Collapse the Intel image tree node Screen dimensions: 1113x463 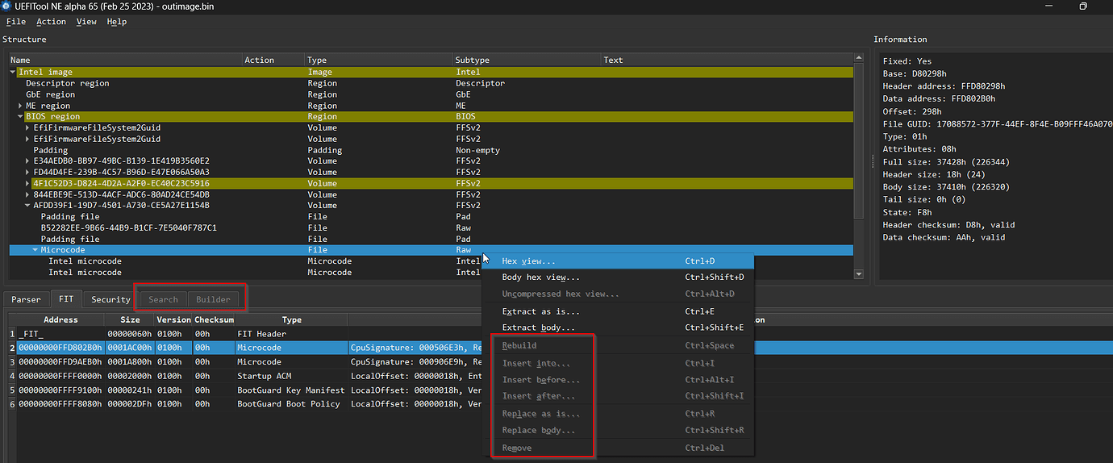[13, 72]
